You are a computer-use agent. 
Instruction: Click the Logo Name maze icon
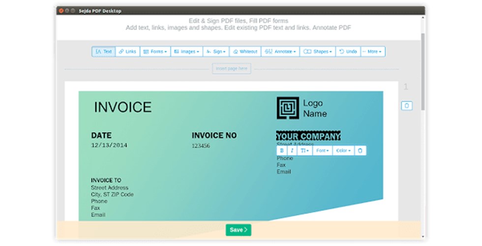tap(287, 108)
